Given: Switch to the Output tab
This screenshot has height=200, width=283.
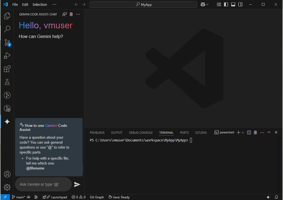Looking at the screenshot, I should 117,133.
